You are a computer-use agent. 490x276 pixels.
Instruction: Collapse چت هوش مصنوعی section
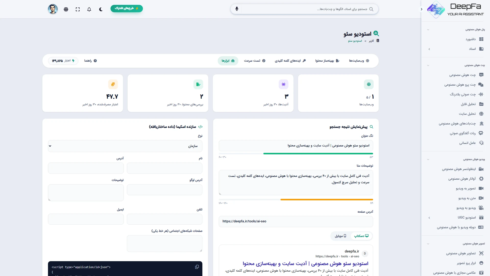[x=428, y=65]
